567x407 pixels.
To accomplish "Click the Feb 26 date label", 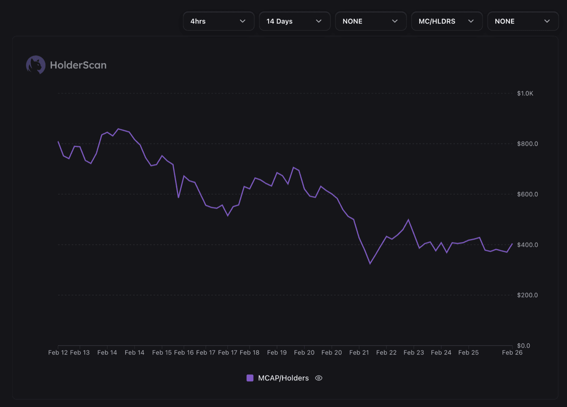I will (512, 352).
